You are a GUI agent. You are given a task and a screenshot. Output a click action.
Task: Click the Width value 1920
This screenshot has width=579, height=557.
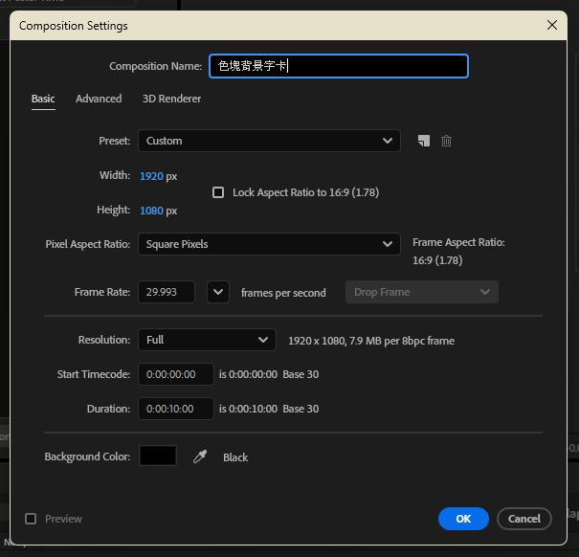click(x=151, y=176)
